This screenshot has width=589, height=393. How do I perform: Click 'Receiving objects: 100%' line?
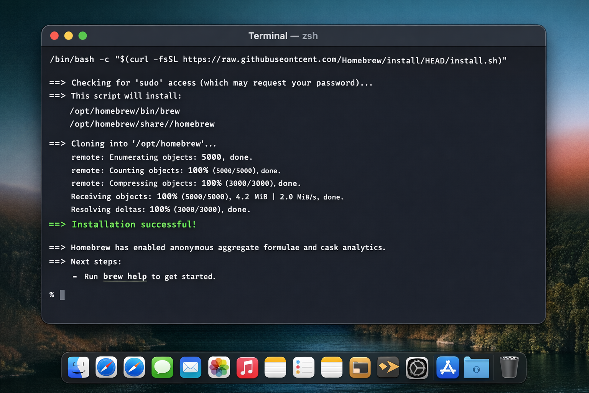207,196
